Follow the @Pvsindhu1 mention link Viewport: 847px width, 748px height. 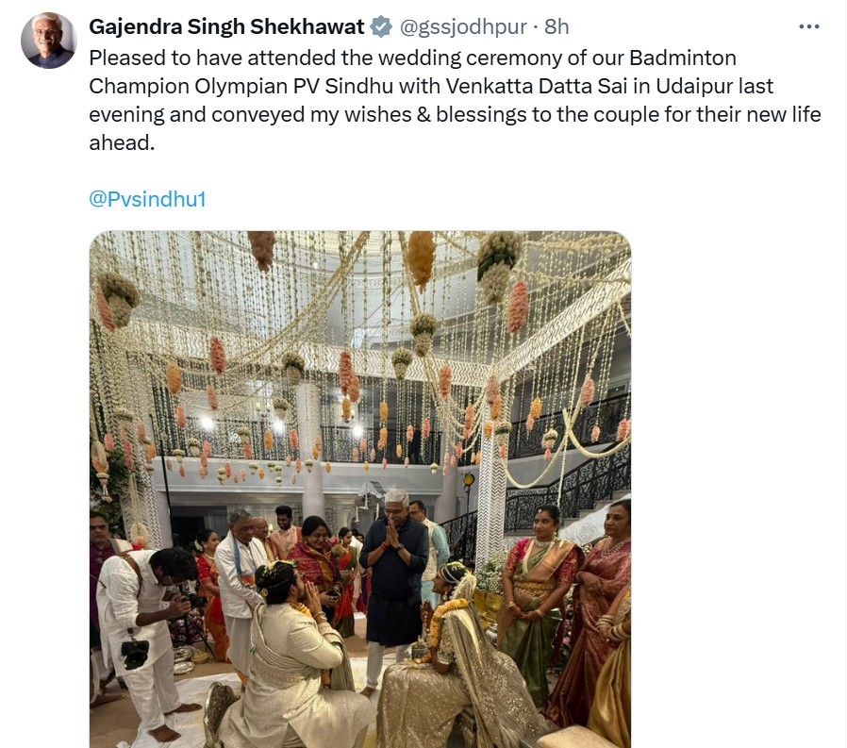tap(146, 200)
